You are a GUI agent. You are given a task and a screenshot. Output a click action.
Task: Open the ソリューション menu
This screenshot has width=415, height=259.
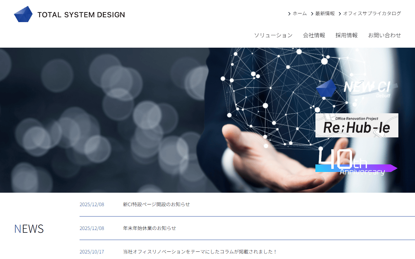[x=273, y=35]
